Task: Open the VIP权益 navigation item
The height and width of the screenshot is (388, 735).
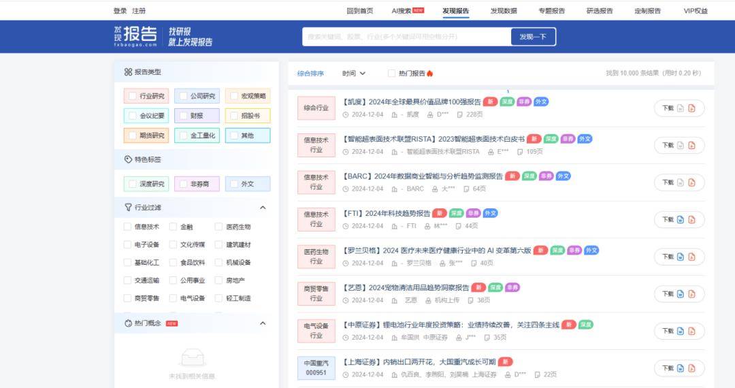Action: coord(696,11)
